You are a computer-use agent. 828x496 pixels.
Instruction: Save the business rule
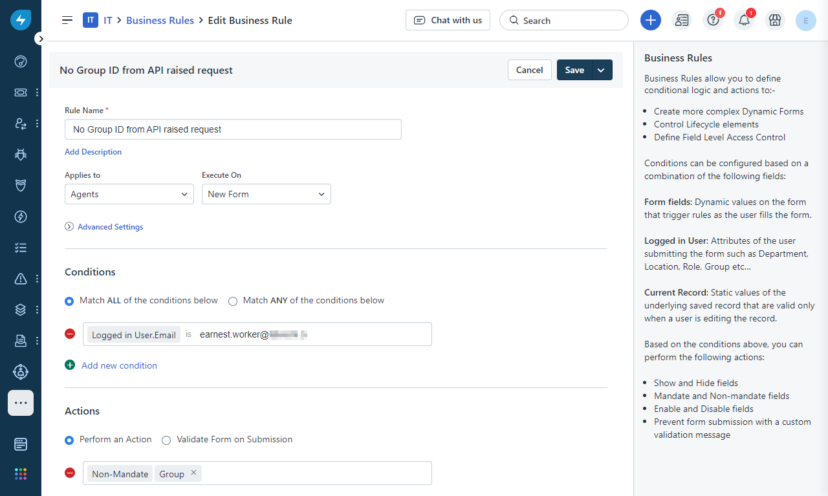point(574,70)
